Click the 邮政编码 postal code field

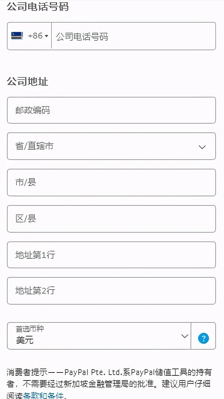[x=111, y=110]
